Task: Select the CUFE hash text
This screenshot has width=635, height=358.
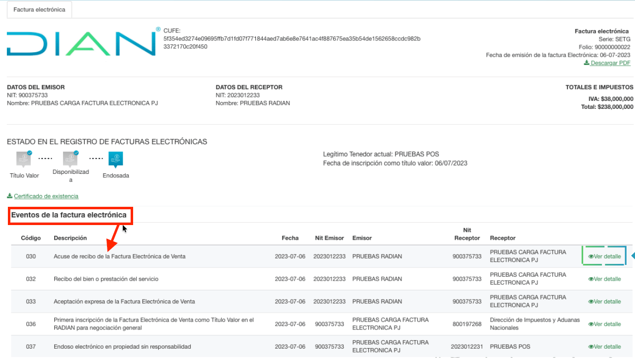Action: pos(292,42)
